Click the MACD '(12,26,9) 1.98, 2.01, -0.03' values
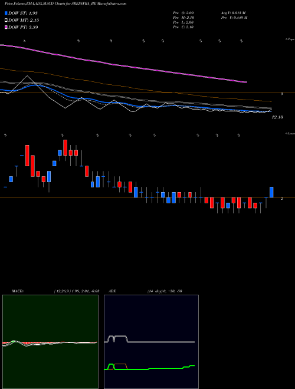This screenshot has height=389, width=295. click(77, 291)
